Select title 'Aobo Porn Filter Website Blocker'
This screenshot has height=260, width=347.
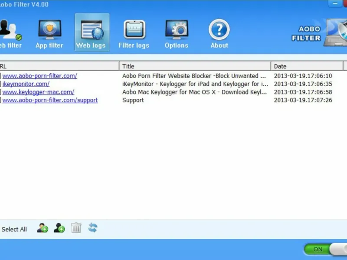click(194, 76)
